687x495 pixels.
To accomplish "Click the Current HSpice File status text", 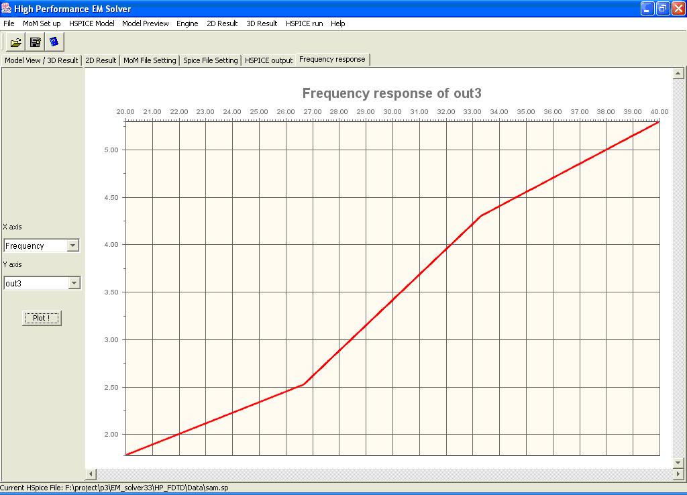I will pos(114,488).
